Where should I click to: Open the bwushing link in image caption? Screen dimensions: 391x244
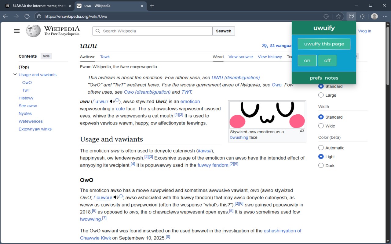(x=239, y=137)
